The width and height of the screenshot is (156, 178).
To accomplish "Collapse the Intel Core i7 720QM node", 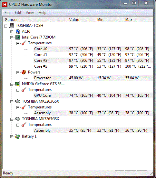I will coord(12,38).
